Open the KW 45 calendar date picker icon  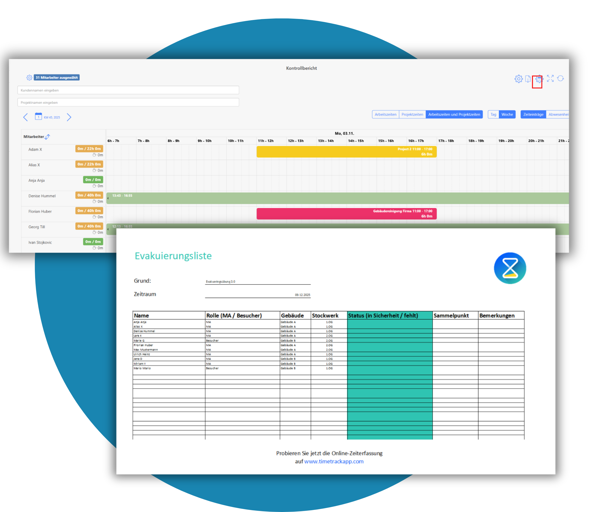coord(38,116)
